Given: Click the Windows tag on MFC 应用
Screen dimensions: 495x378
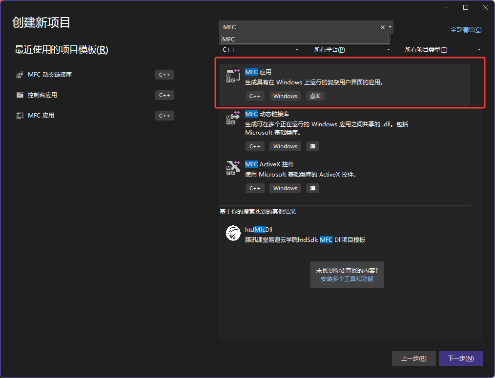Looking at the screenshot, I should point(285,96).
